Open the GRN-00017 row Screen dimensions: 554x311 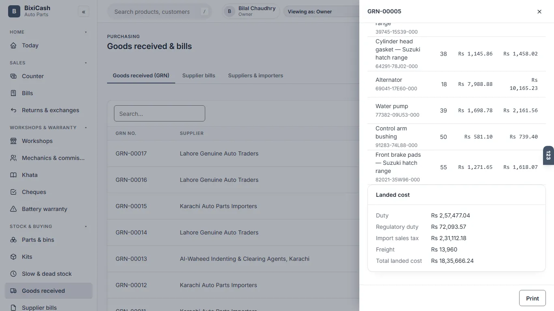tap(233, 153)
